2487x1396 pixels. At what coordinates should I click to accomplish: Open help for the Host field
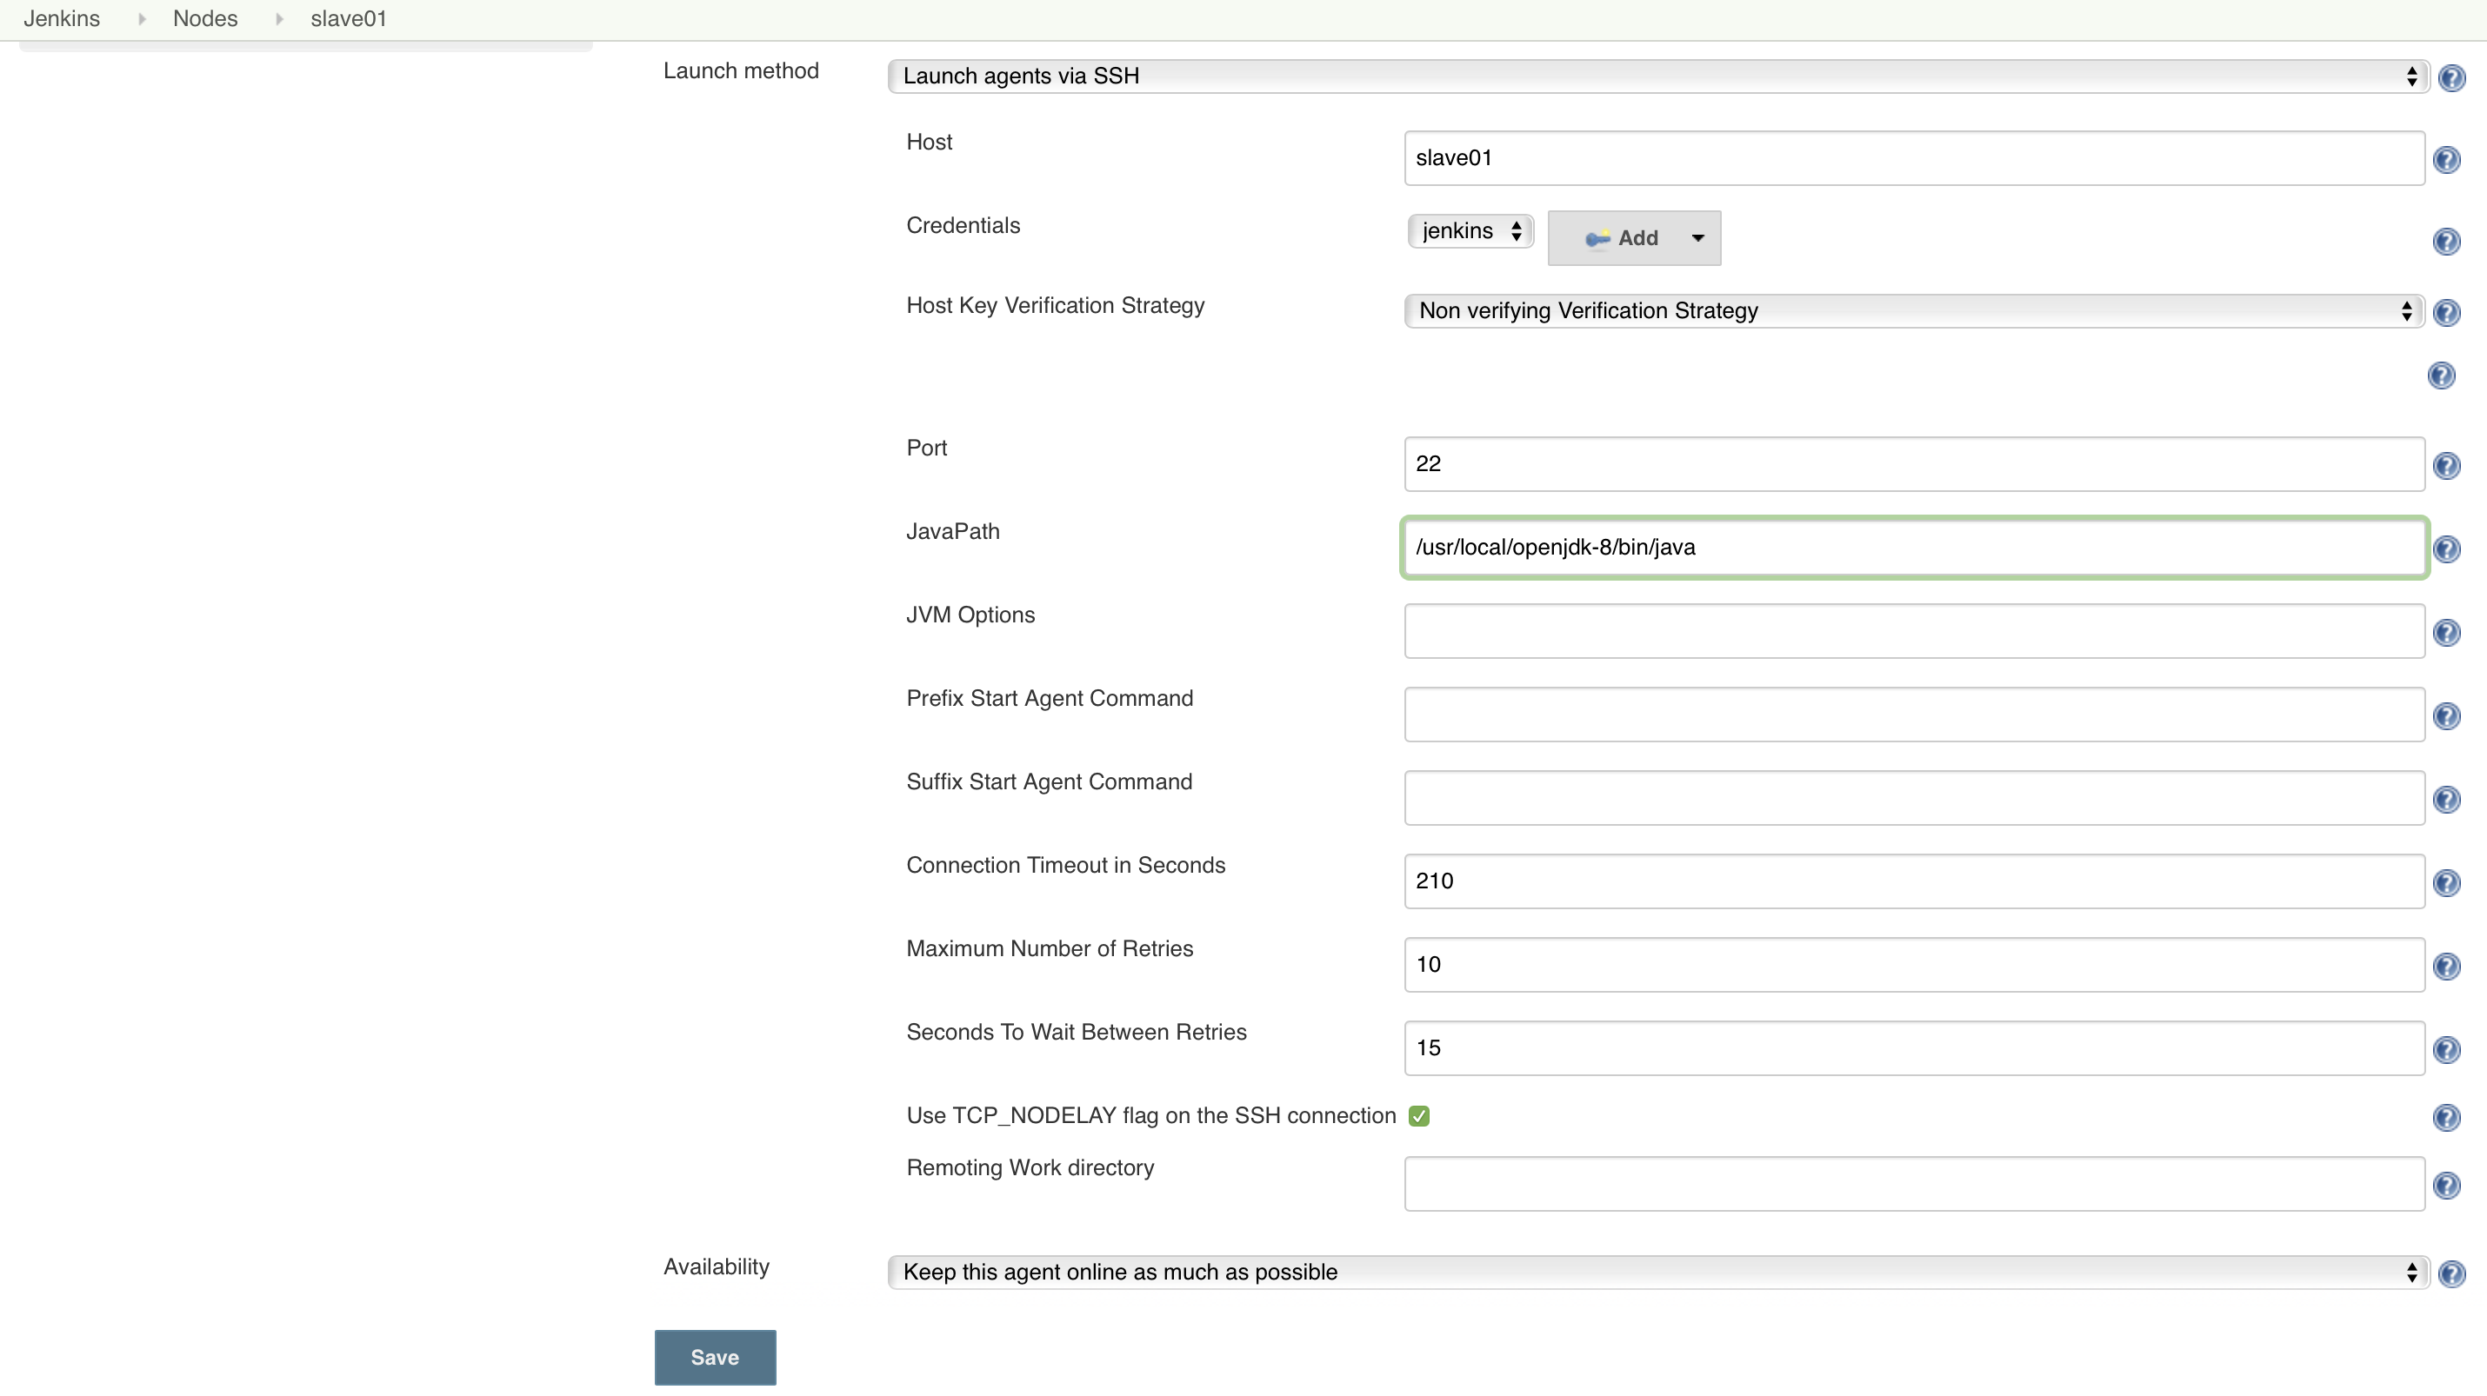click(x=2445, y=159)
